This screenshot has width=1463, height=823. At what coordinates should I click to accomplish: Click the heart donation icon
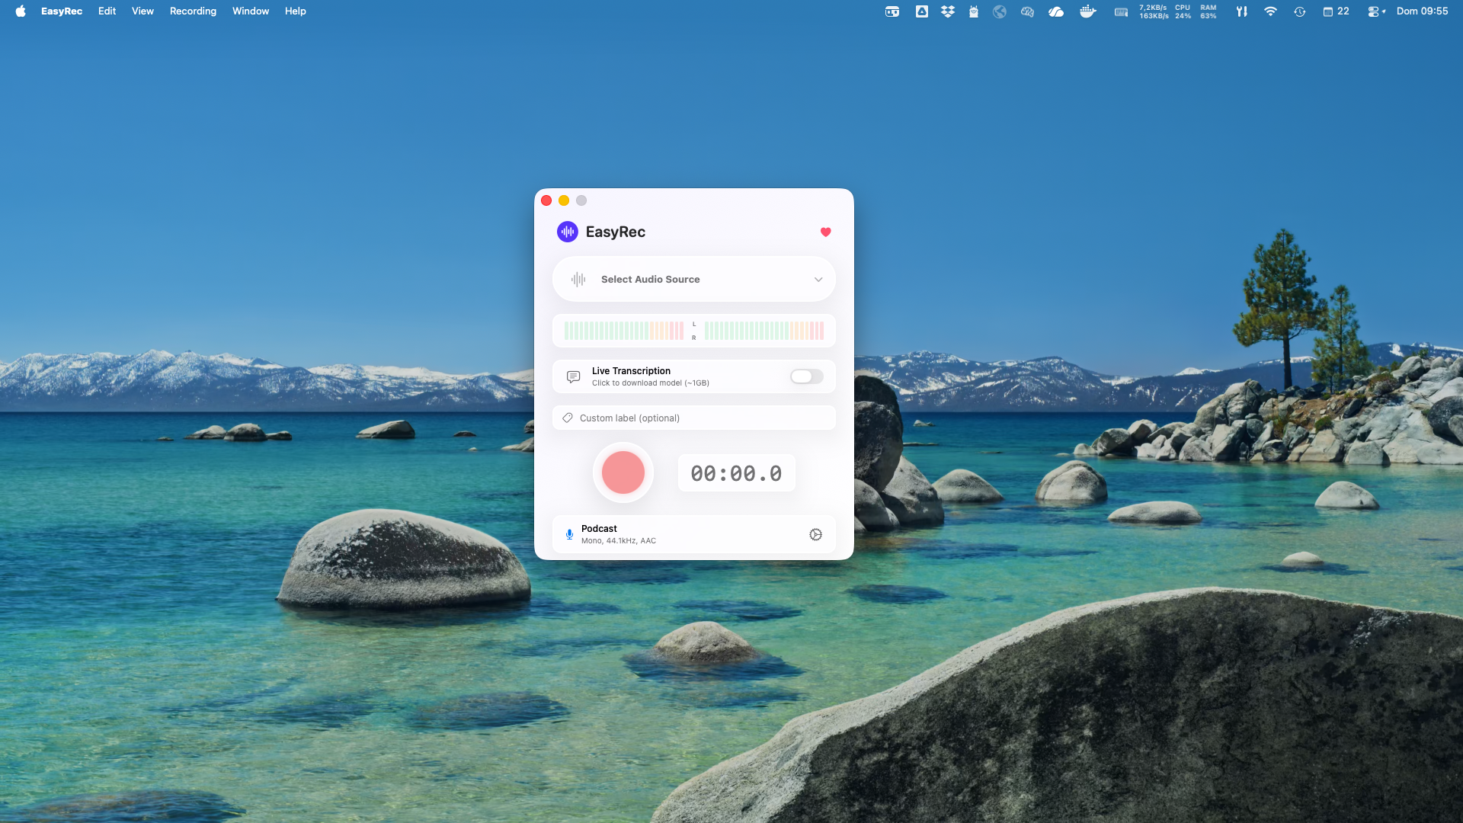(x=826, y=232)
